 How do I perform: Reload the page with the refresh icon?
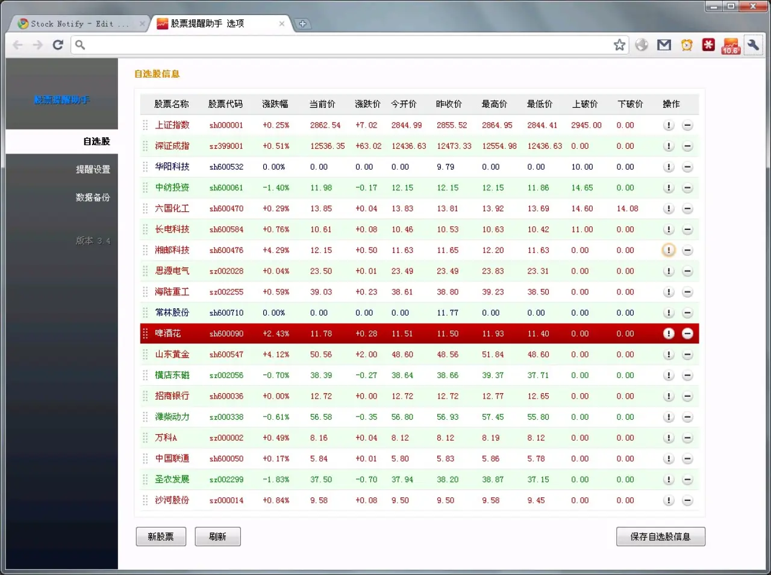[57, 45]
